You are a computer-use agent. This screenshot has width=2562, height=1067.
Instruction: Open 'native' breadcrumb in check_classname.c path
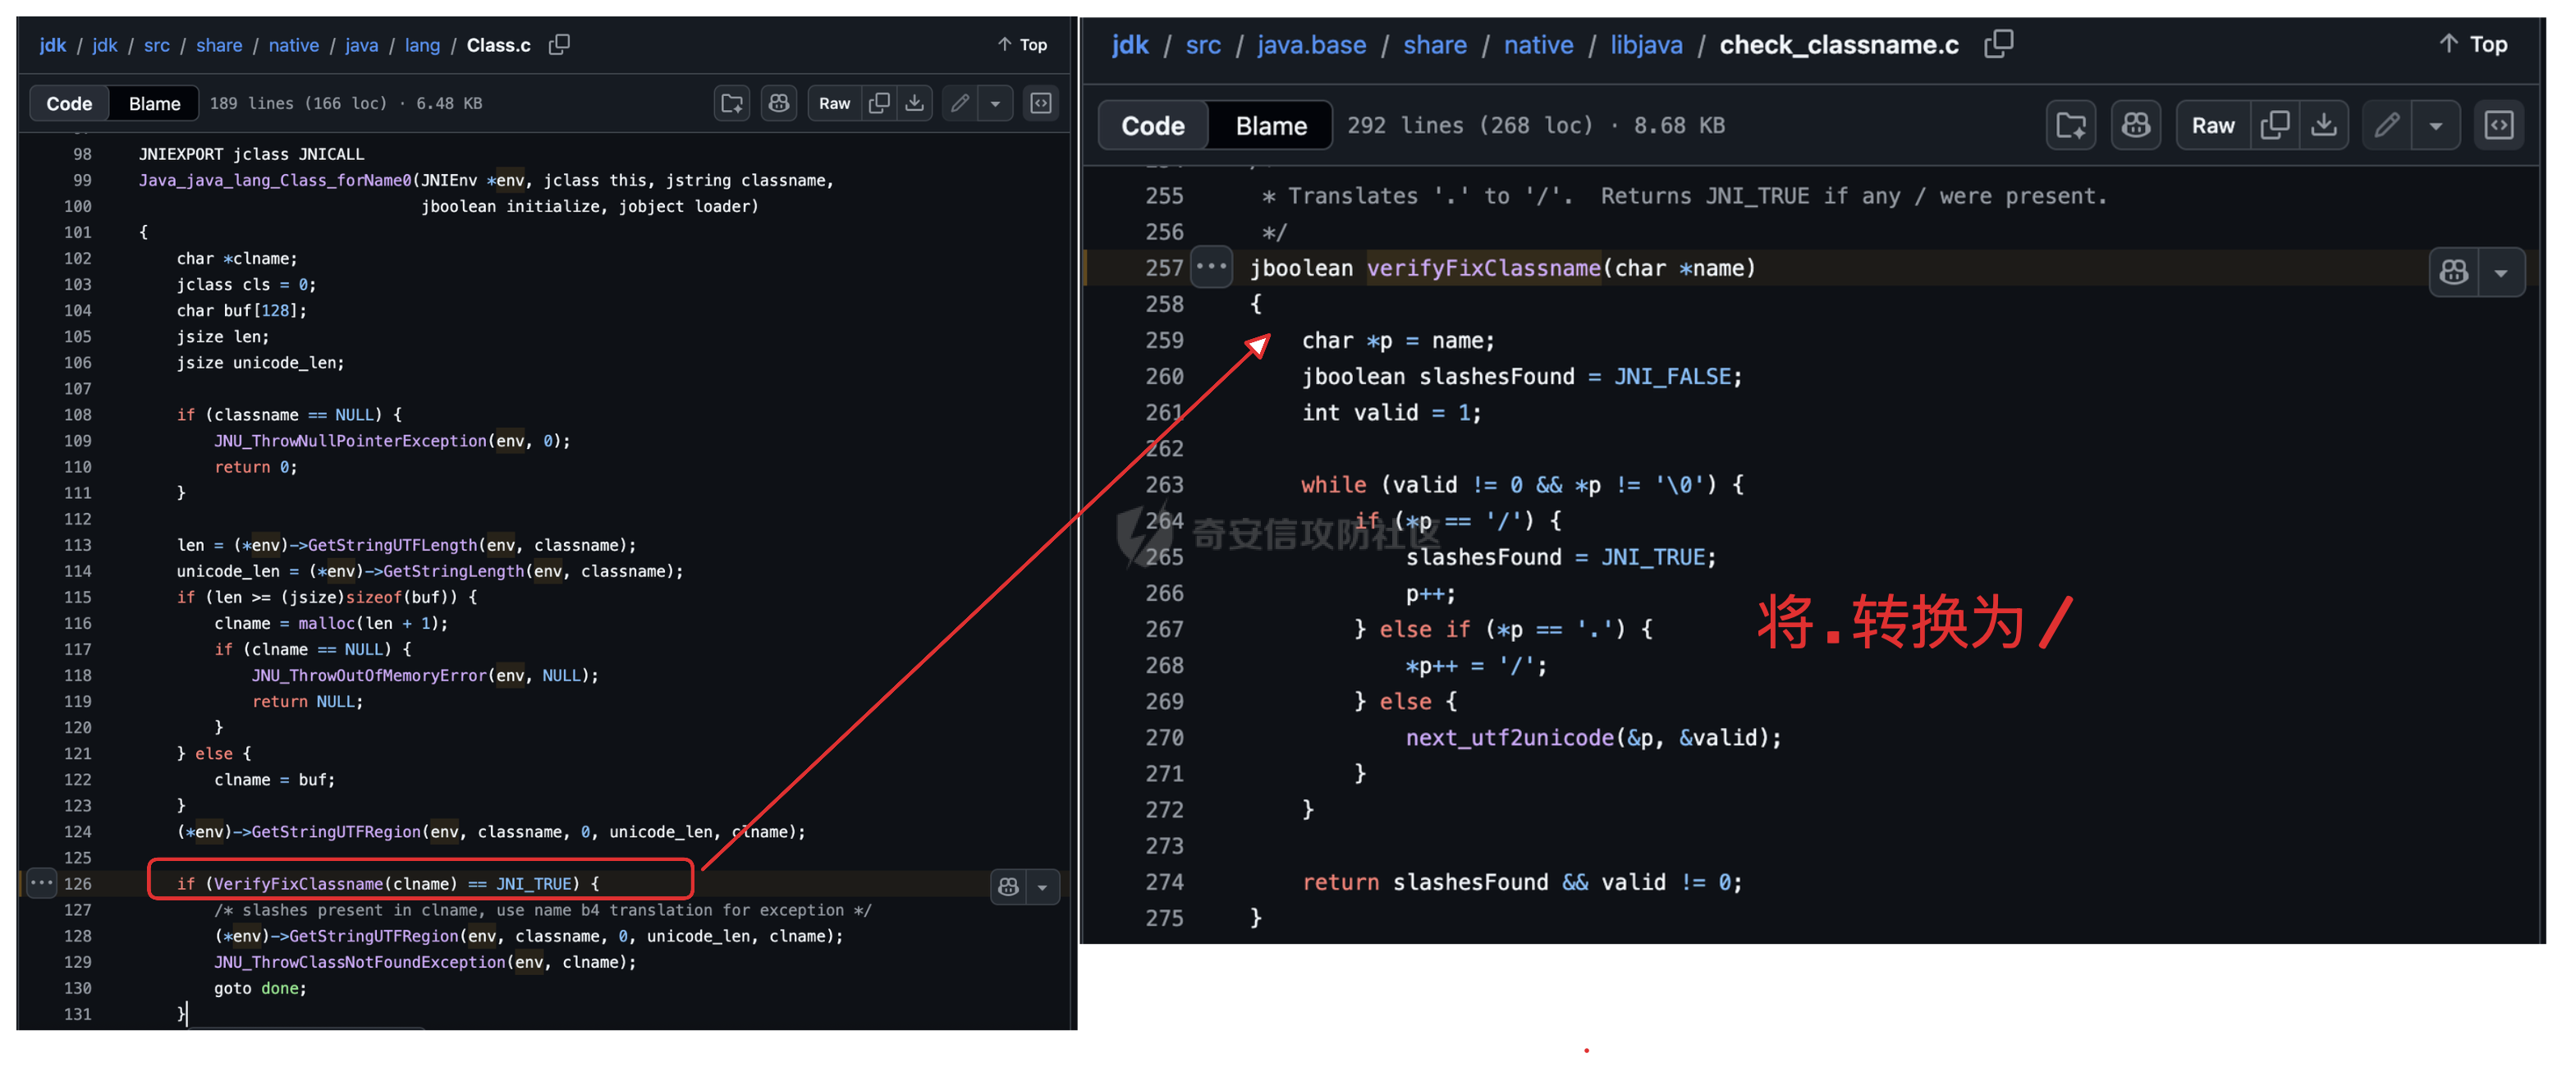pos(1538,45)
